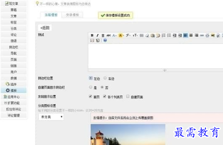The width and height of the screenshot is (223, 145).
Task: Open 评论 in the sidebar
Action: click(x=14, y=35)
